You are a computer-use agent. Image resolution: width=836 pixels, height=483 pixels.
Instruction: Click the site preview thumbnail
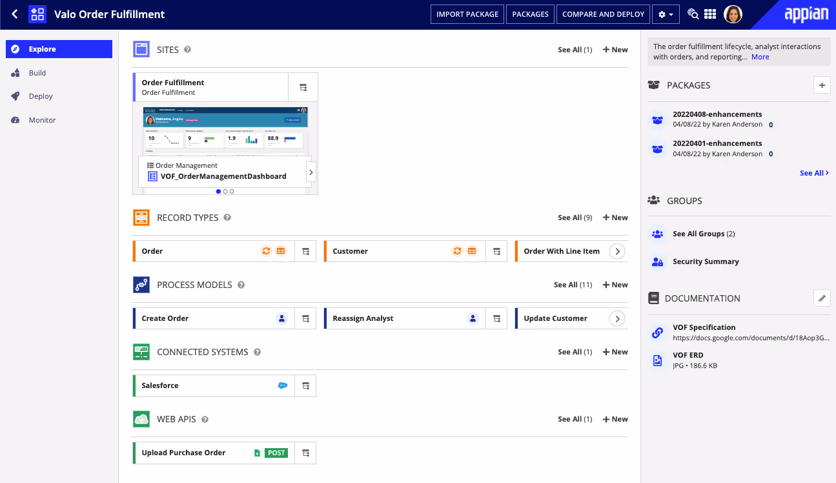(x=225, y=131)
